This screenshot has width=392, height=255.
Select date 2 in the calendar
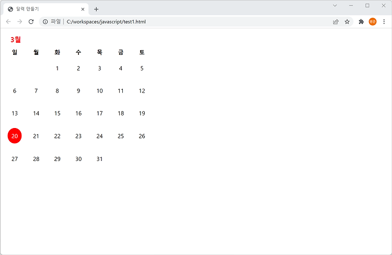pyautogui.click(x=78, y=68)
